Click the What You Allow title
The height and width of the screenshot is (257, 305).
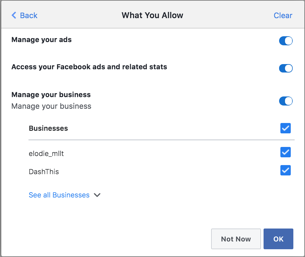click(x=152, y=15)
